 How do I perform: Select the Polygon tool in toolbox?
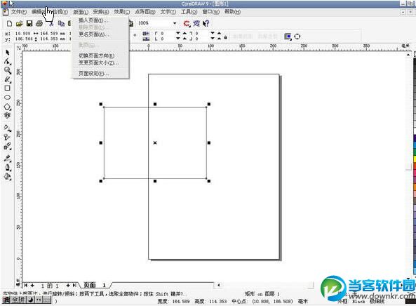click(x=8, y=107)
